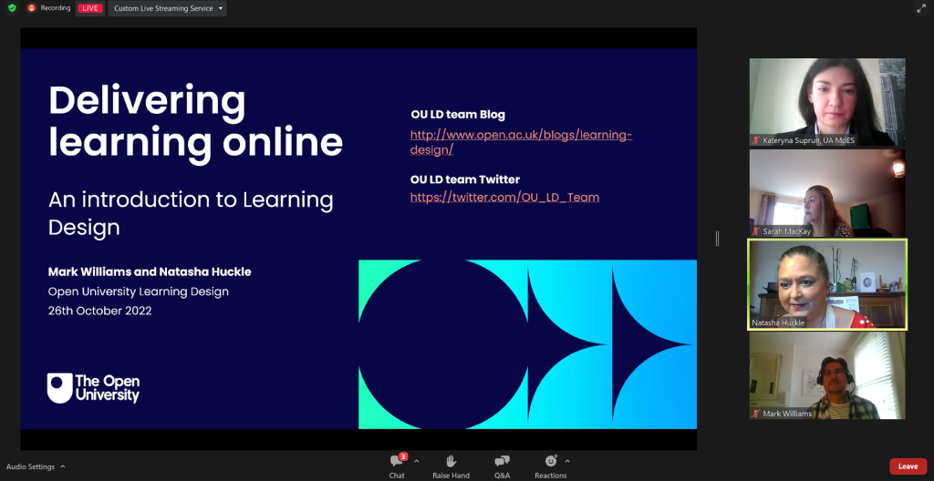
Task: Click 'An introduction to Learning Design' subtitle
Action: [191, 213]
